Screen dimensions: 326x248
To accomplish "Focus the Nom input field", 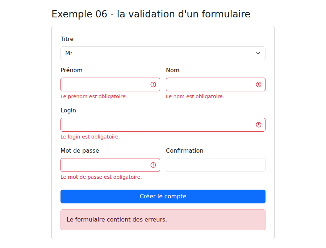I will [216, 84].
